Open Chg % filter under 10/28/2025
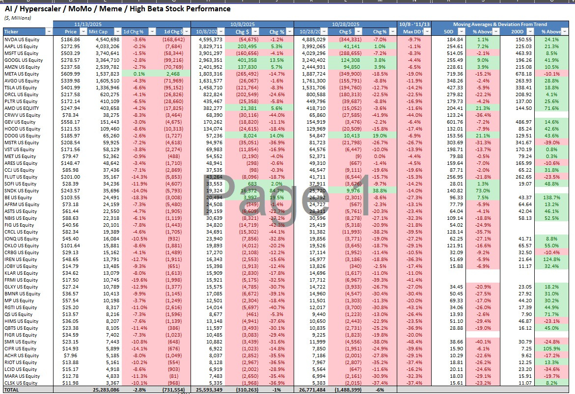The height and width of the screenshot is (394, 575). pyautogui.click(x=393, y=32)
